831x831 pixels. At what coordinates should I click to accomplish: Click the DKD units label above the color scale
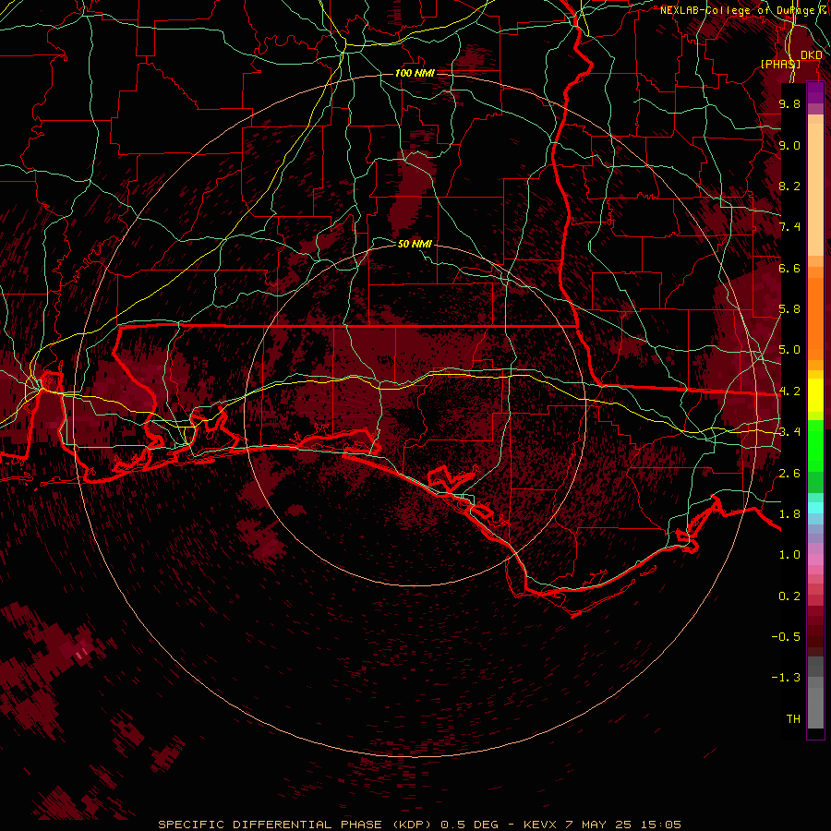click(x=812, y=55)
